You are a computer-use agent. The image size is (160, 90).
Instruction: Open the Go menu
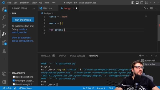click(41, 3)
